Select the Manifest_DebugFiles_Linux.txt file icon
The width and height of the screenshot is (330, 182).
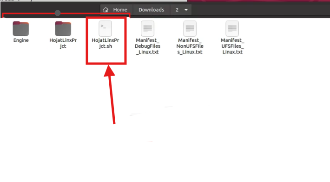pos(147,28)
